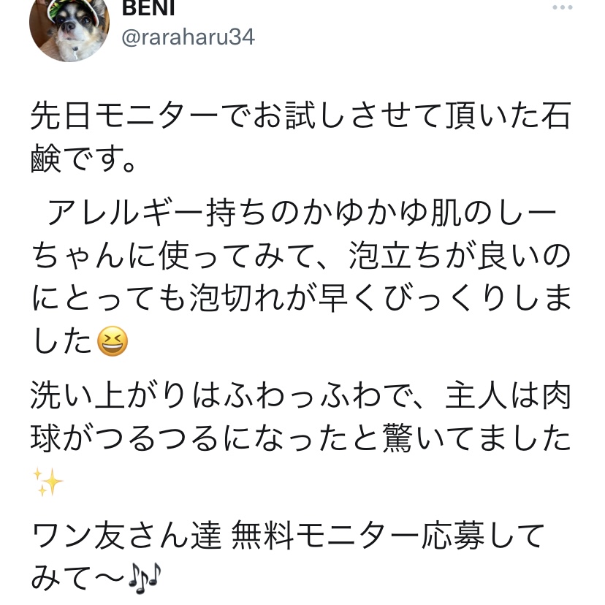This screenshot has width=605, height=605.
Task: Open the @raraharu34 profile handle
Action: coord(189,37)
